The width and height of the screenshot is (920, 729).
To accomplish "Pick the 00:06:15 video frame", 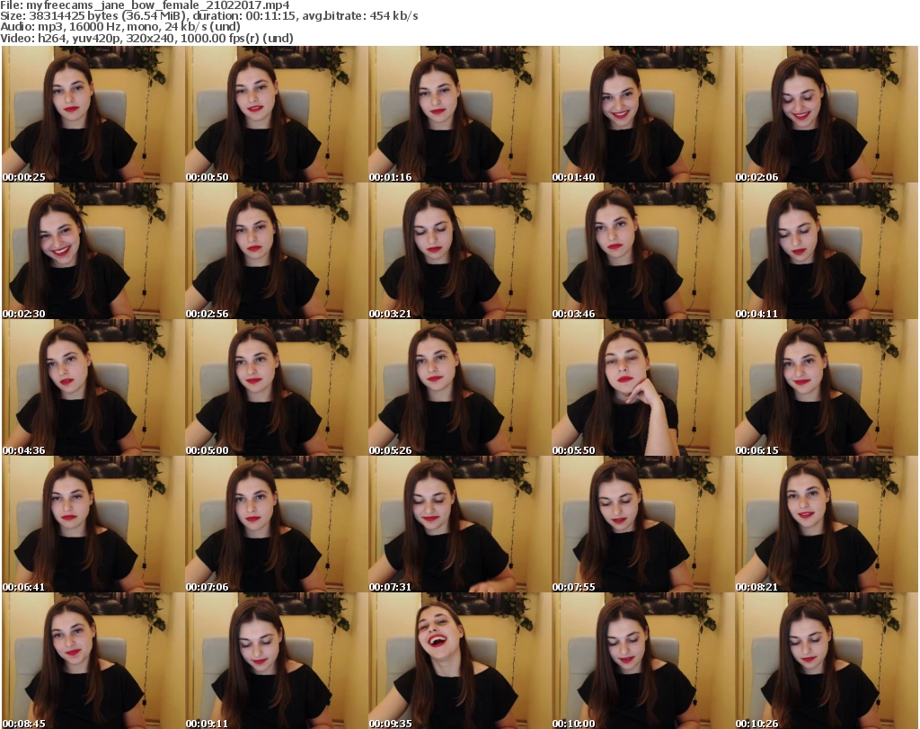I will click(x=827, y=387).
